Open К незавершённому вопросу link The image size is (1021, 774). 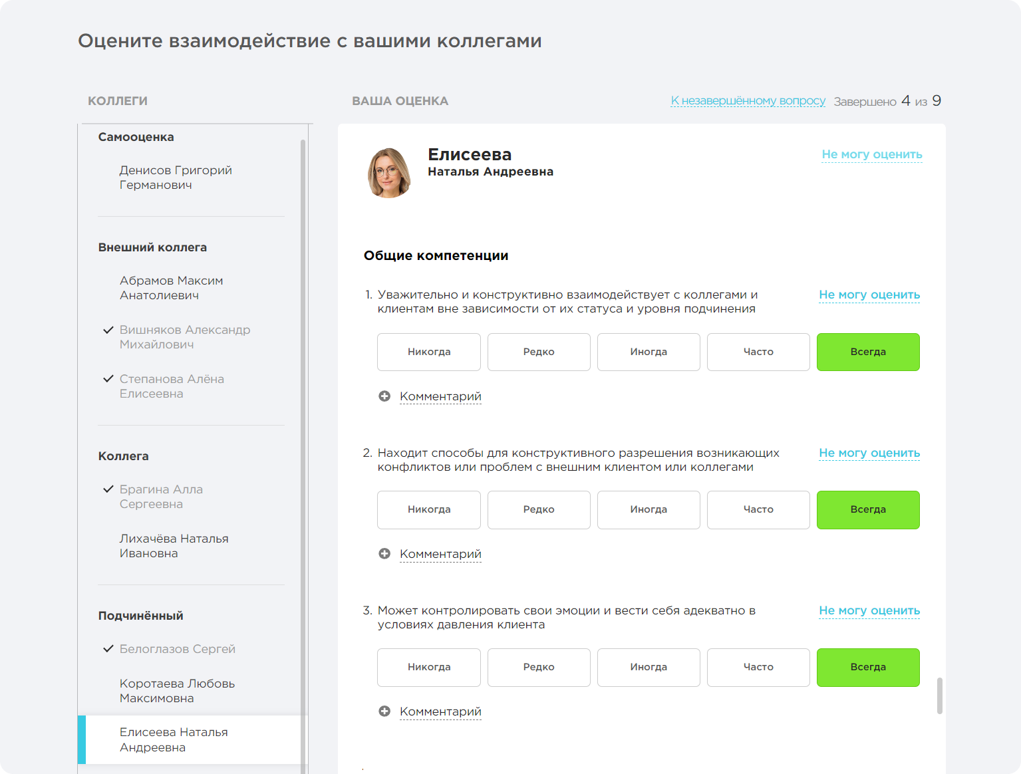748,100
